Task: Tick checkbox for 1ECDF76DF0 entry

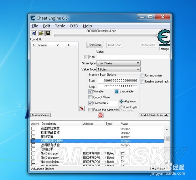Action: (33, 158)
